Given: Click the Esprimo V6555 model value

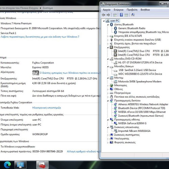Looking at the screenshot, I should point(40,67).
